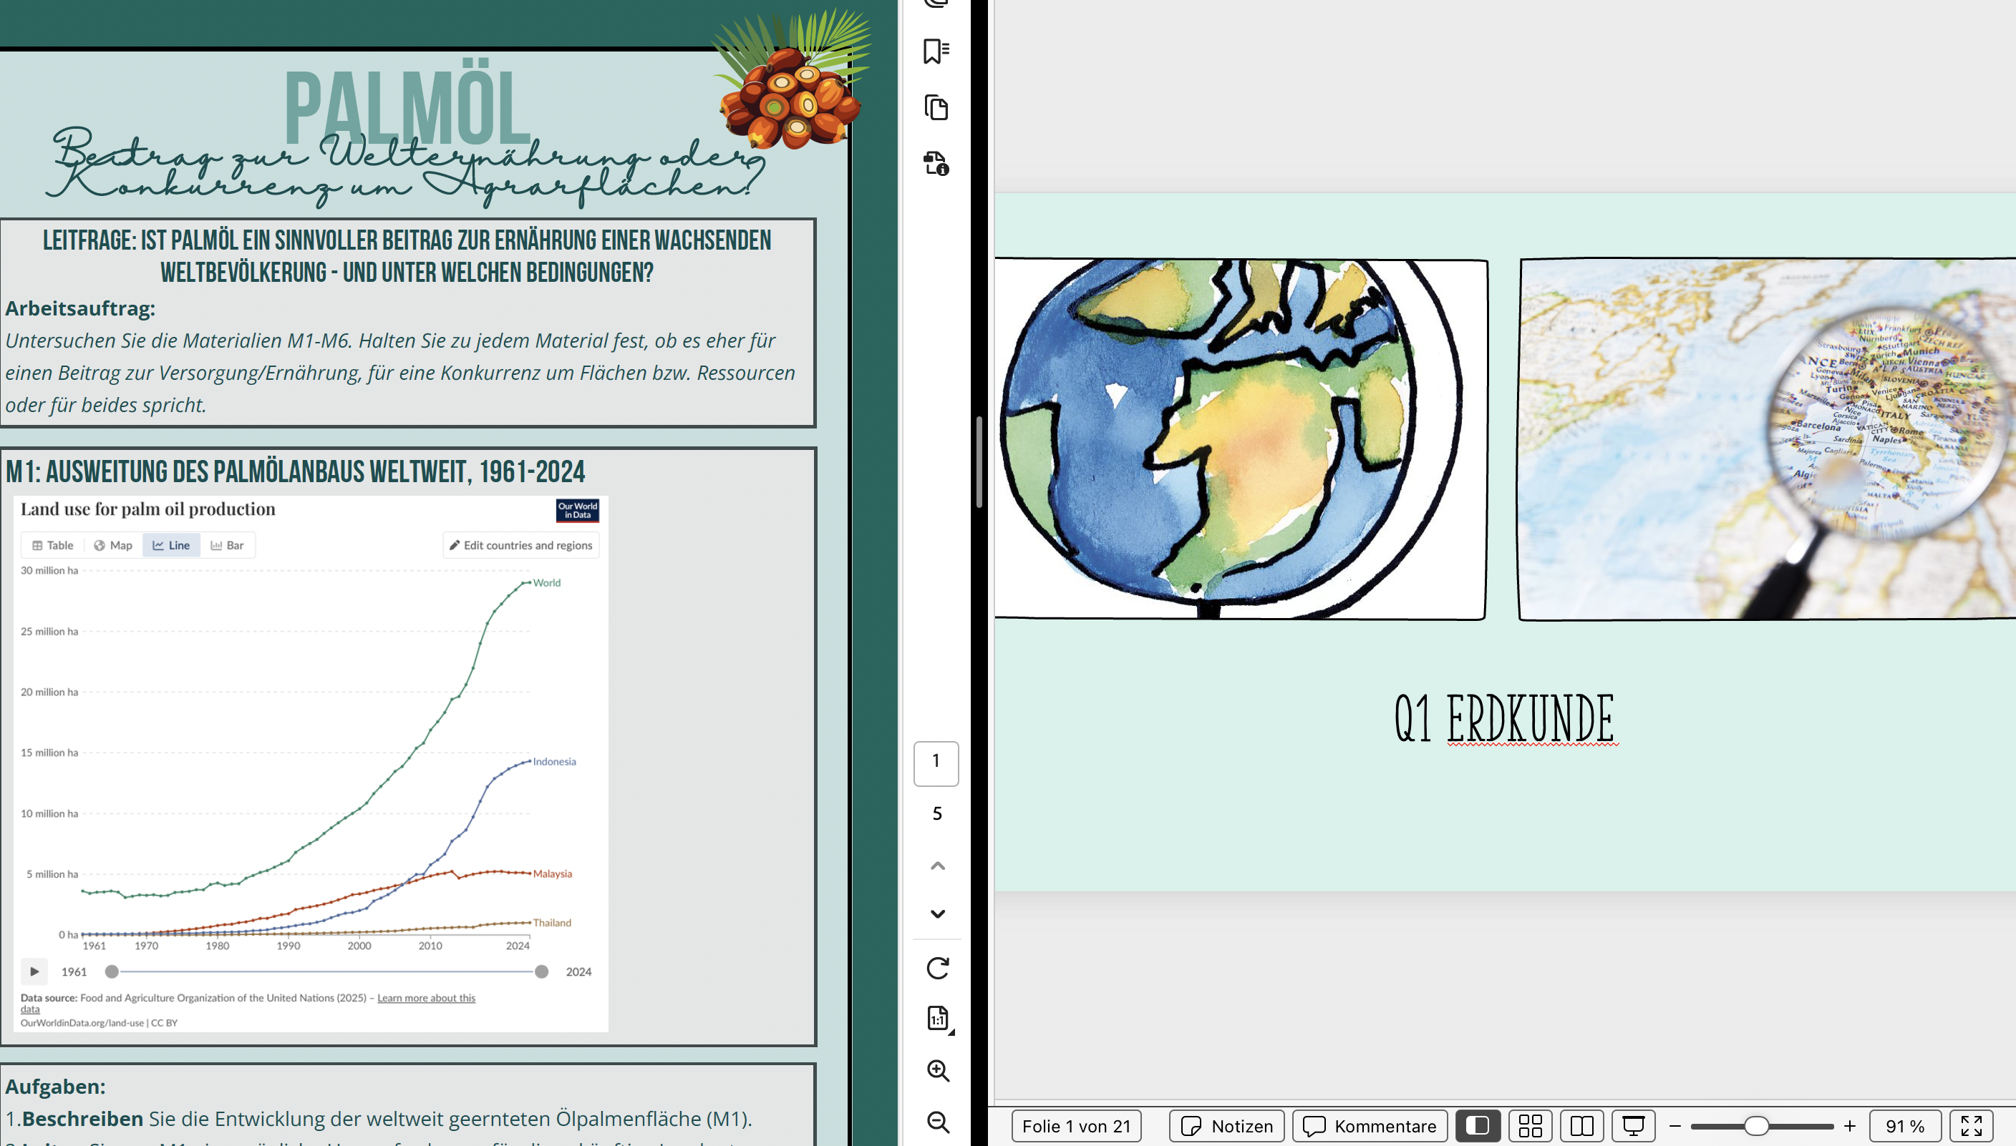Image resolution: width=2016 pixels, height=1146 pixels.
Task: Click Edit countries and regions button
Action: (520, 544)
